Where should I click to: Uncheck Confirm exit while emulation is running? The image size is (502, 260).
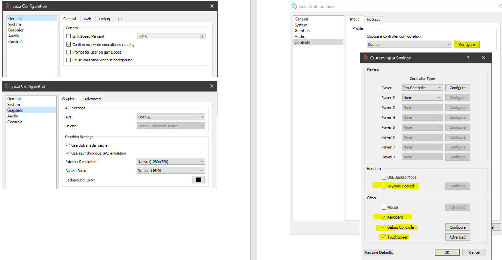point(68,45)
